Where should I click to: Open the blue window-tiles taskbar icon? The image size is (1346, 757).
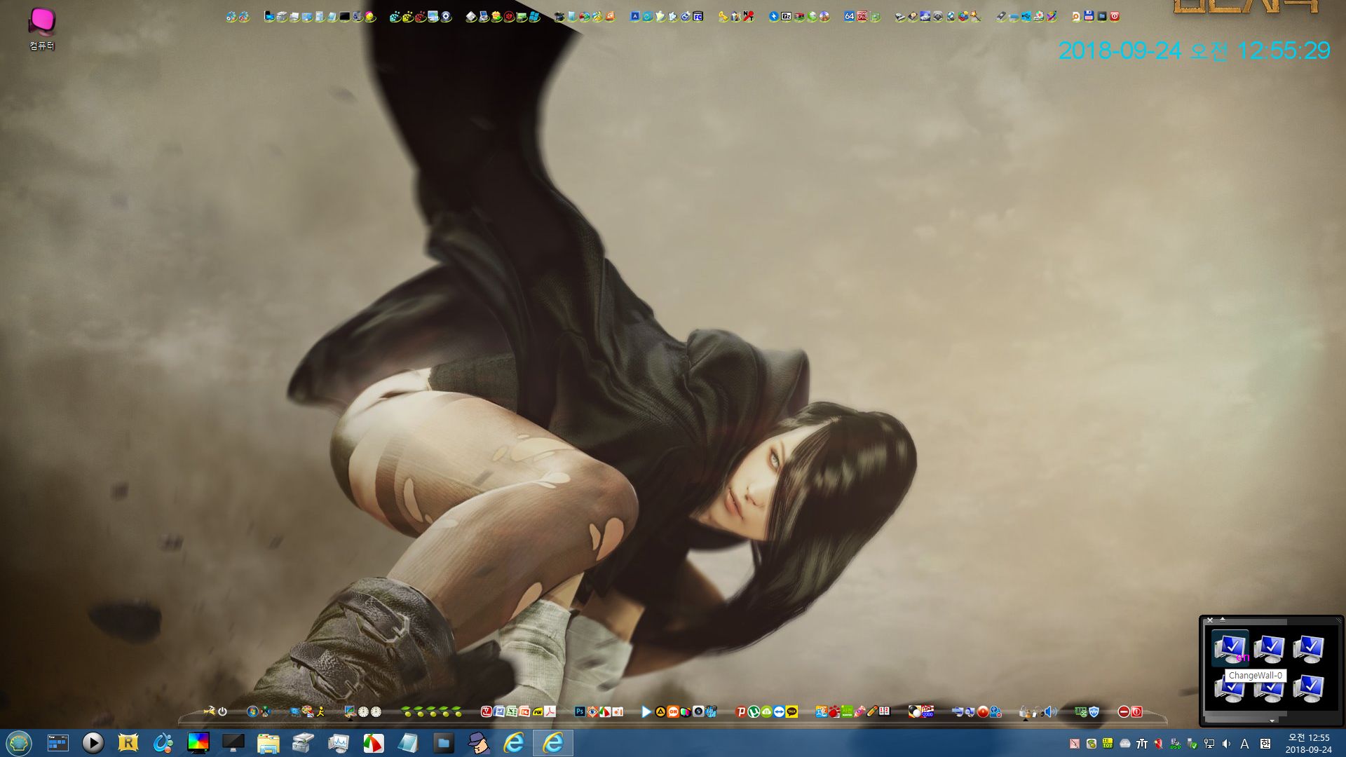57,743
